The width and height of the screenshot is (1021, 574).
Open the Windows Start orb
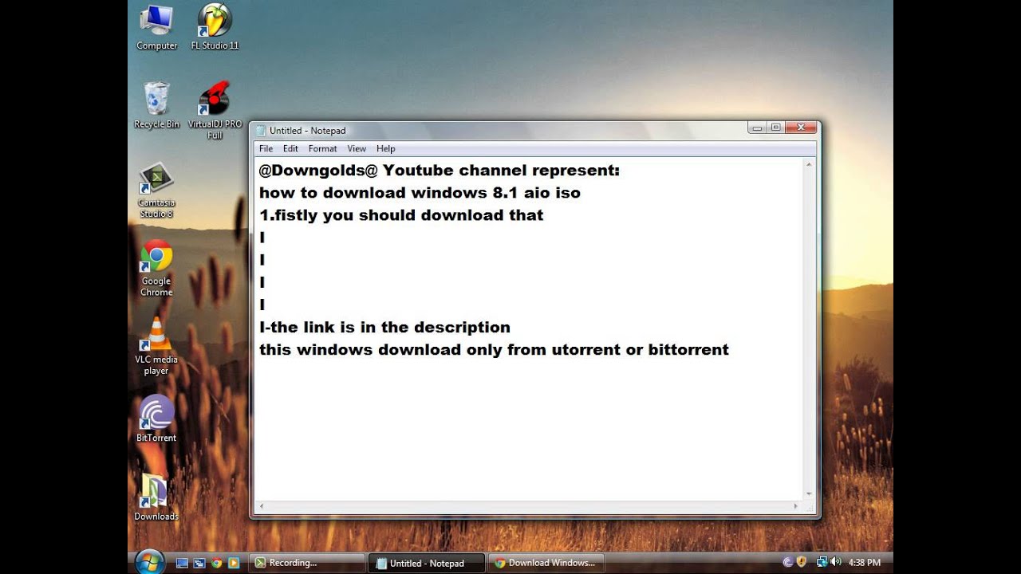tap(149, 561)
